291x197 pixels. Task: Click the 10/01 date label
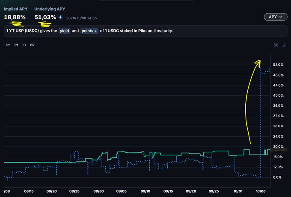click(x=238, y=191)
